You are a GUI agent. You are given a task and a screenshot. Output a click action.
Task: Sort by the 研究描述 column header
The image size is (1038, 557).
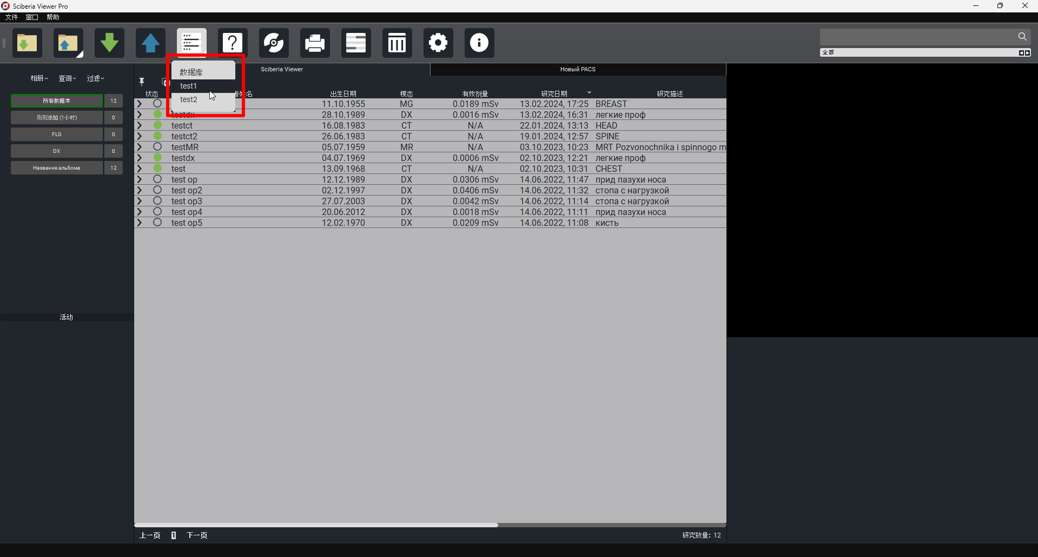tap(670, 93)
